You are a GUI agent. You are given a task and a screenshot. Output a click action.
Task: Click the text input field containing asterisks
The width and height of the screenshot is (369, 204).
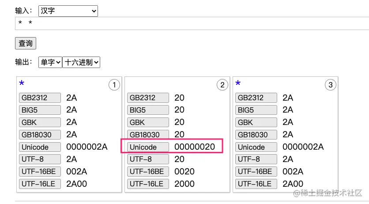point(192,23)
